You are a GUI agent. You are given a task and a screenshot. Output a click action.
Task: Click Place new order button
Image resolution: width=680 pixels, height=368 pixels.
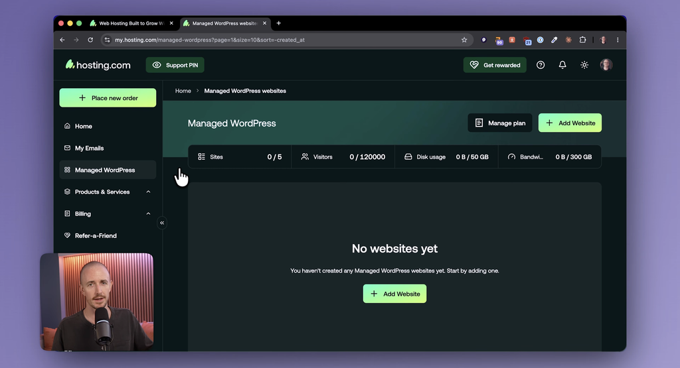tap(108, 98)
